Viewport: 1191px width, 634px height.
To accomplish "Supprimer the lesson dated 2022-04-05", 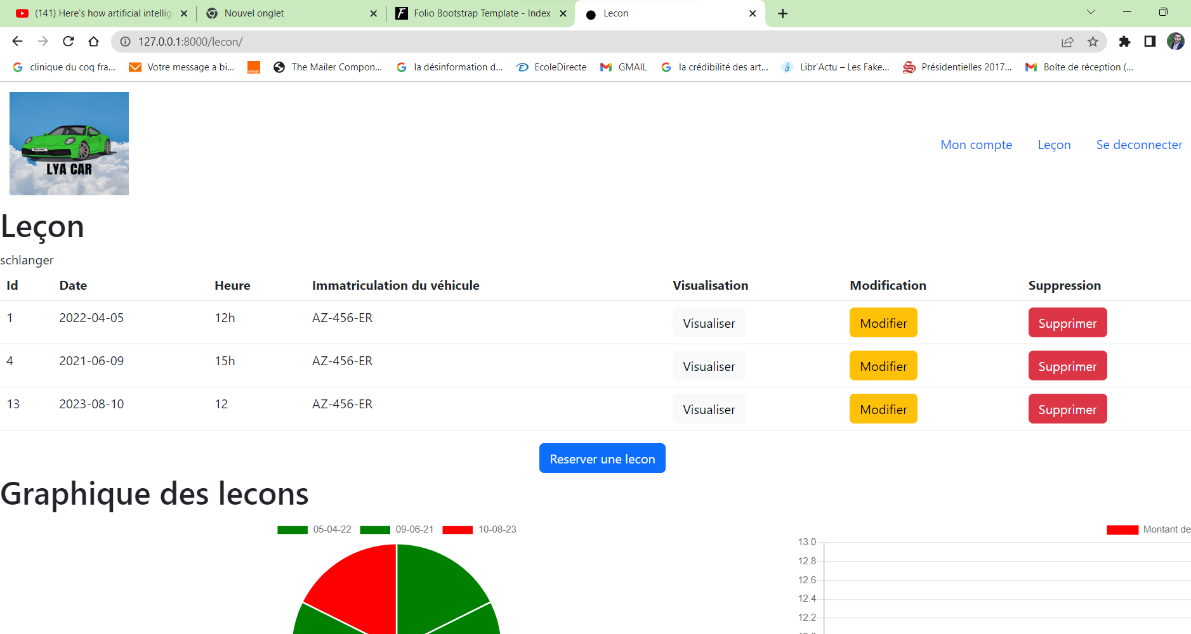I will pos(1067,322).
